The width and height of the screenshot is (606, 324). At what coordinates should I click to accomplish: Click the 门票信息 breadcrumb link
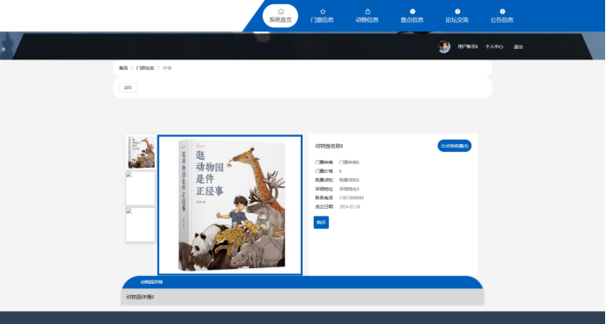point(145,68)
